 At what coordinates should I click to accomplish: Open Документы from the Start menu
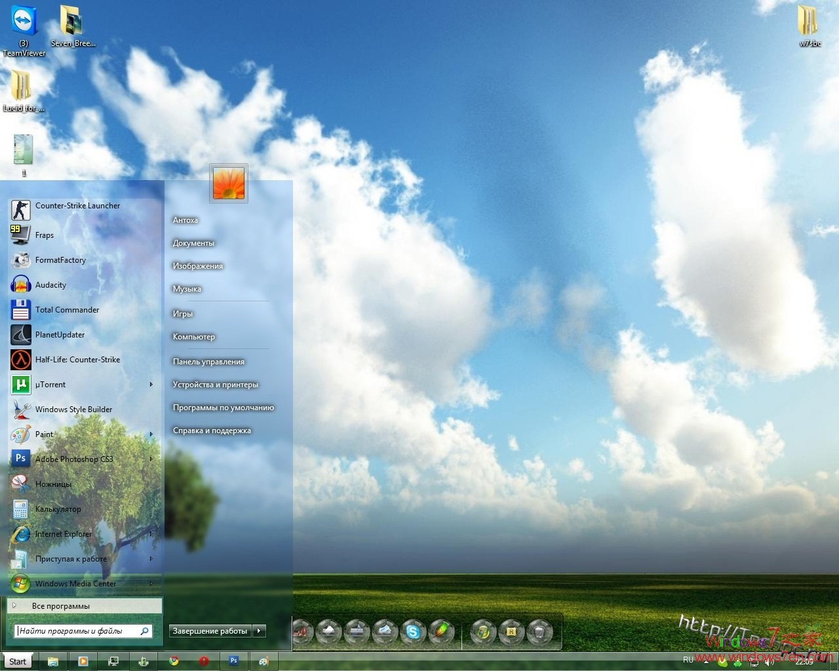(193, 242)
